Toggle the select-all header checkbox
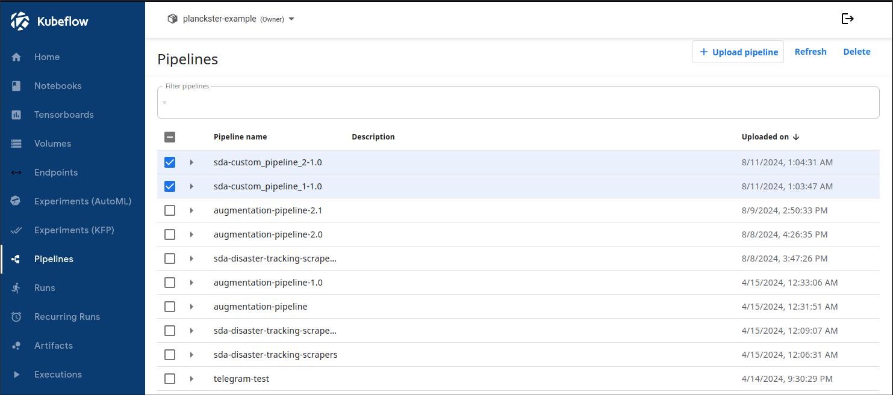893x395 pixels. pyautogui.click(x=170, y=137)
